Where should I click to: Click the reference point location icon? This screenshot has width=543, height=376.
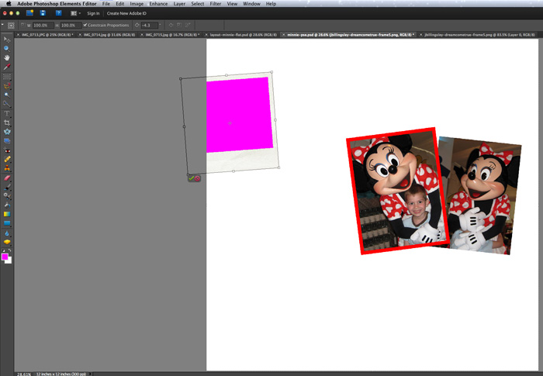(11, 26)
